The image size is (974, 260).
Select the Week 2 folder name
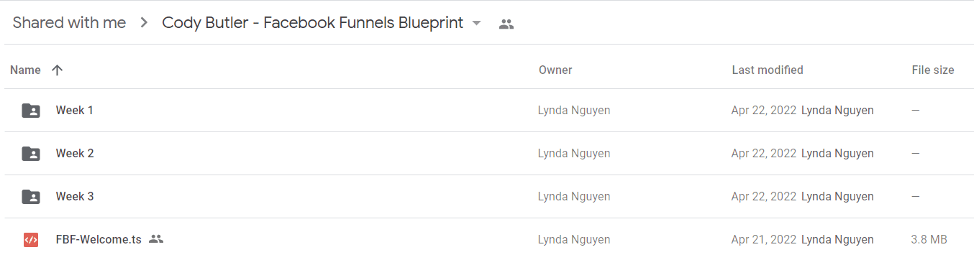75,154
